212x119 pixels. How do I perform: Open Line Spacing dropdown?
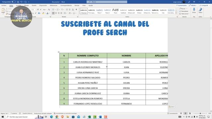click(65, 13)
